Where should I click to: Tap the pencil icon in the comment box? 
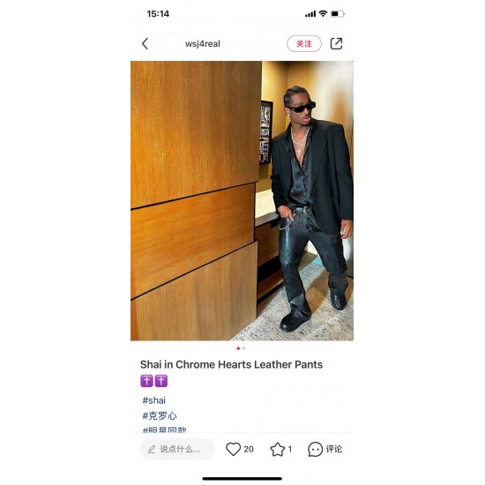pos(152,449)
